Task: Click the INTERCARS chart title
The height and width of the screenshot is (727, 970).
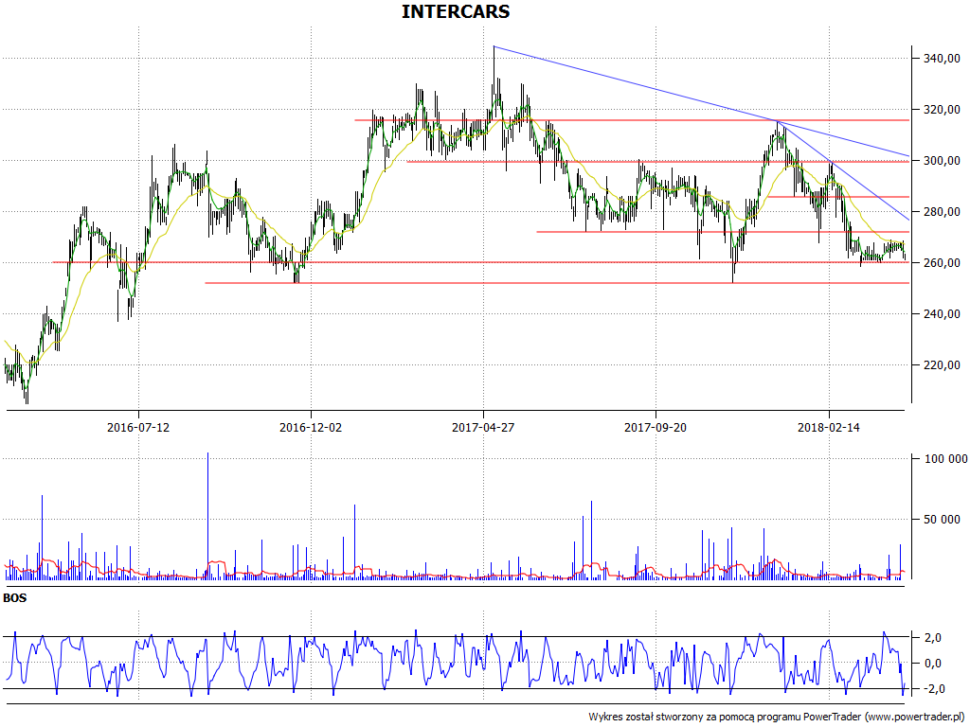Action: [x=456, y=11]
